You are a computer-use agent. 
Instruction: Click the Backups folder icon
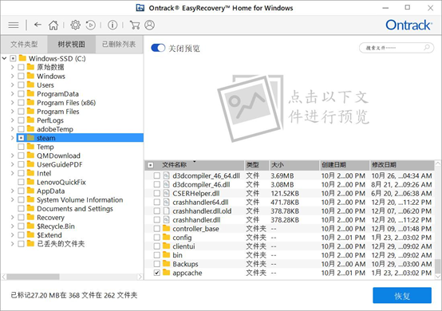point(166,264)
